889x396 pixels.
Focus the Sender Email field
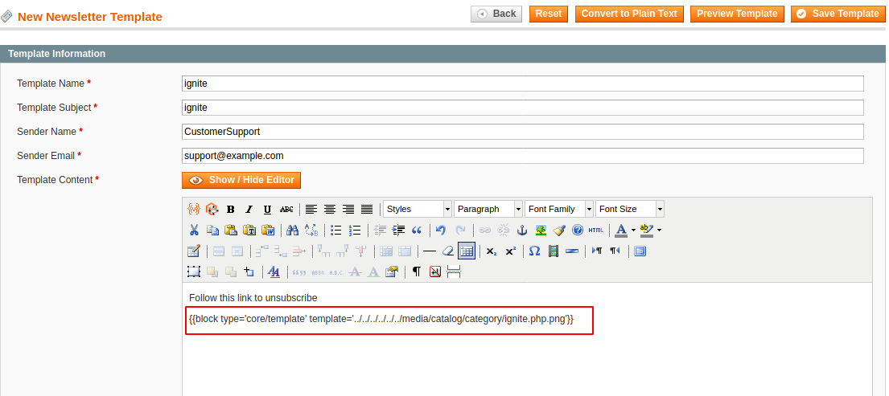523,156
